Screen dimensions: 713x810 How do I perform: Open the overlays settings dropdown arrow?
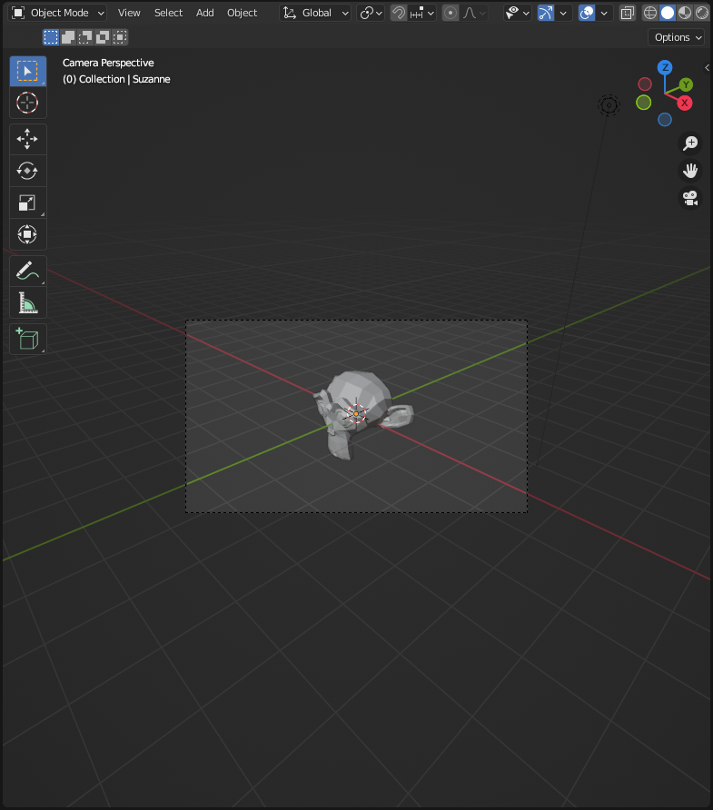[x=604, y=13]
